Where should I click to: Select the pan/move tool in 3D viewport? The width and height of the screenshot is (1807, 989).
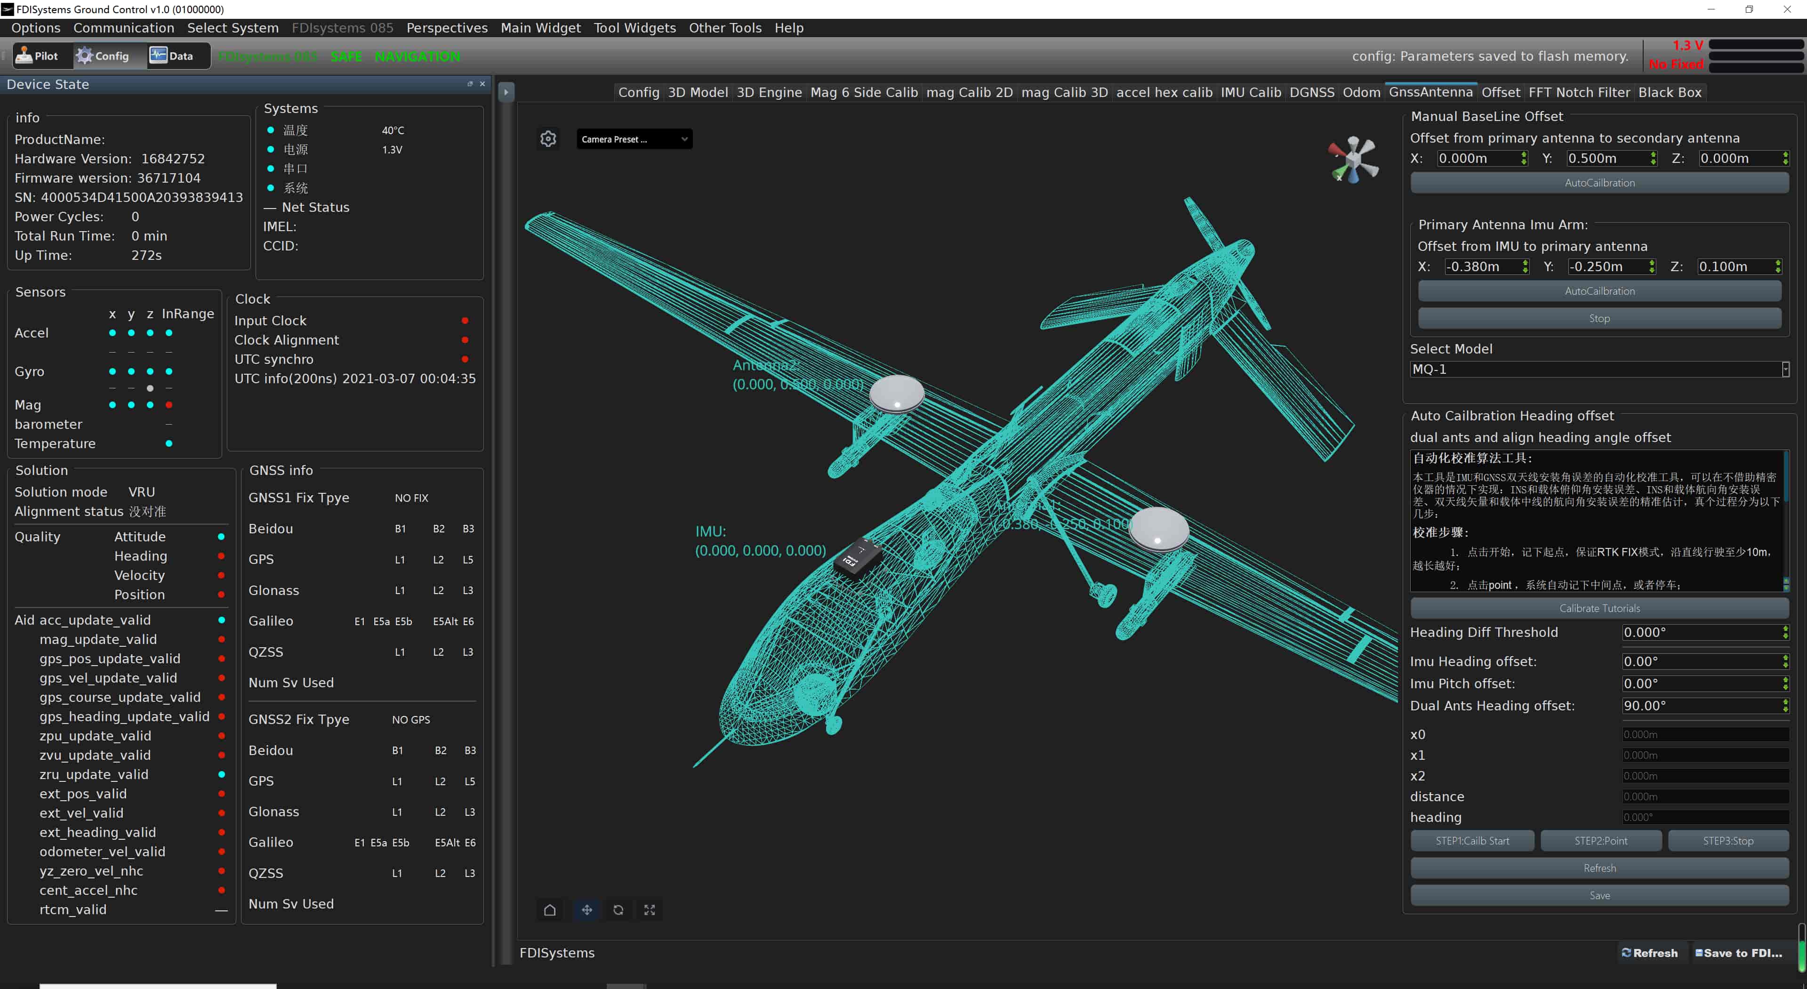click(x=586, y=910)
